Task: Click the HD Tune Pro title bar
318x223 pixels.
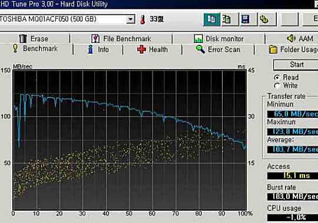Action: [159, 4]
